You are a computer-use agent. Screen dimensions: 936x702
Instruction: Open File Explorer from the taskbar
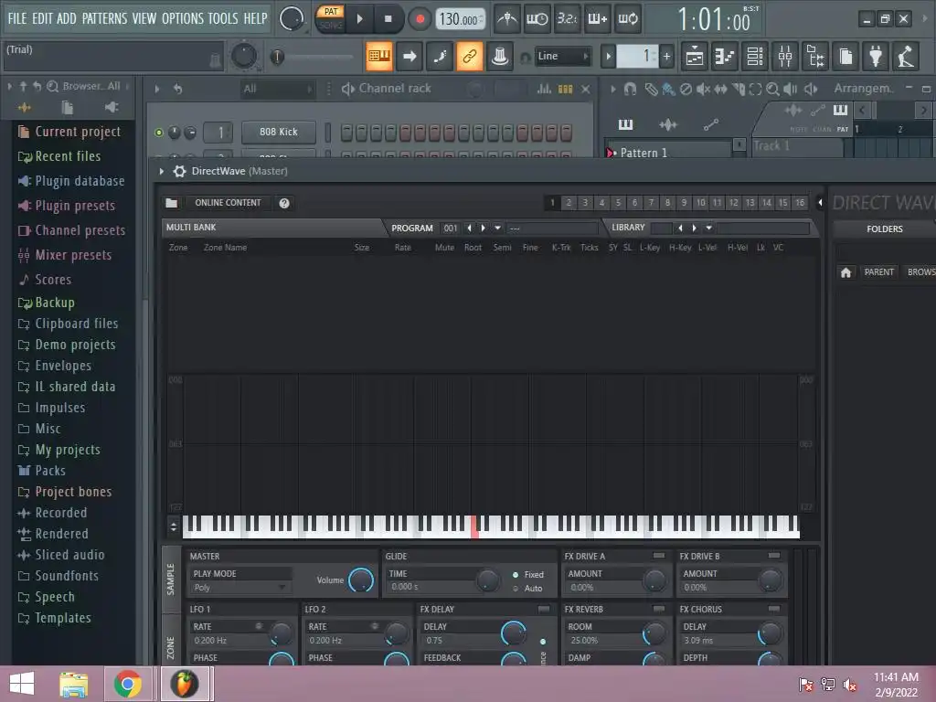click(x=73, y=684)
